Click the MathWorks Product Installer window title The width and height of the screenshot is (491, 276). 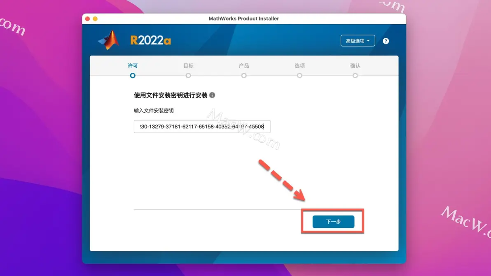click(x=243, y=19)
